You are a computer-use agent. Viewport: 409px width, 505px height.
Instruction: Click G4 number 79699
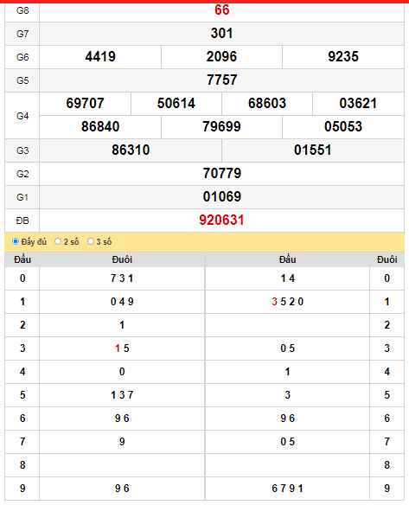(221, 126)
